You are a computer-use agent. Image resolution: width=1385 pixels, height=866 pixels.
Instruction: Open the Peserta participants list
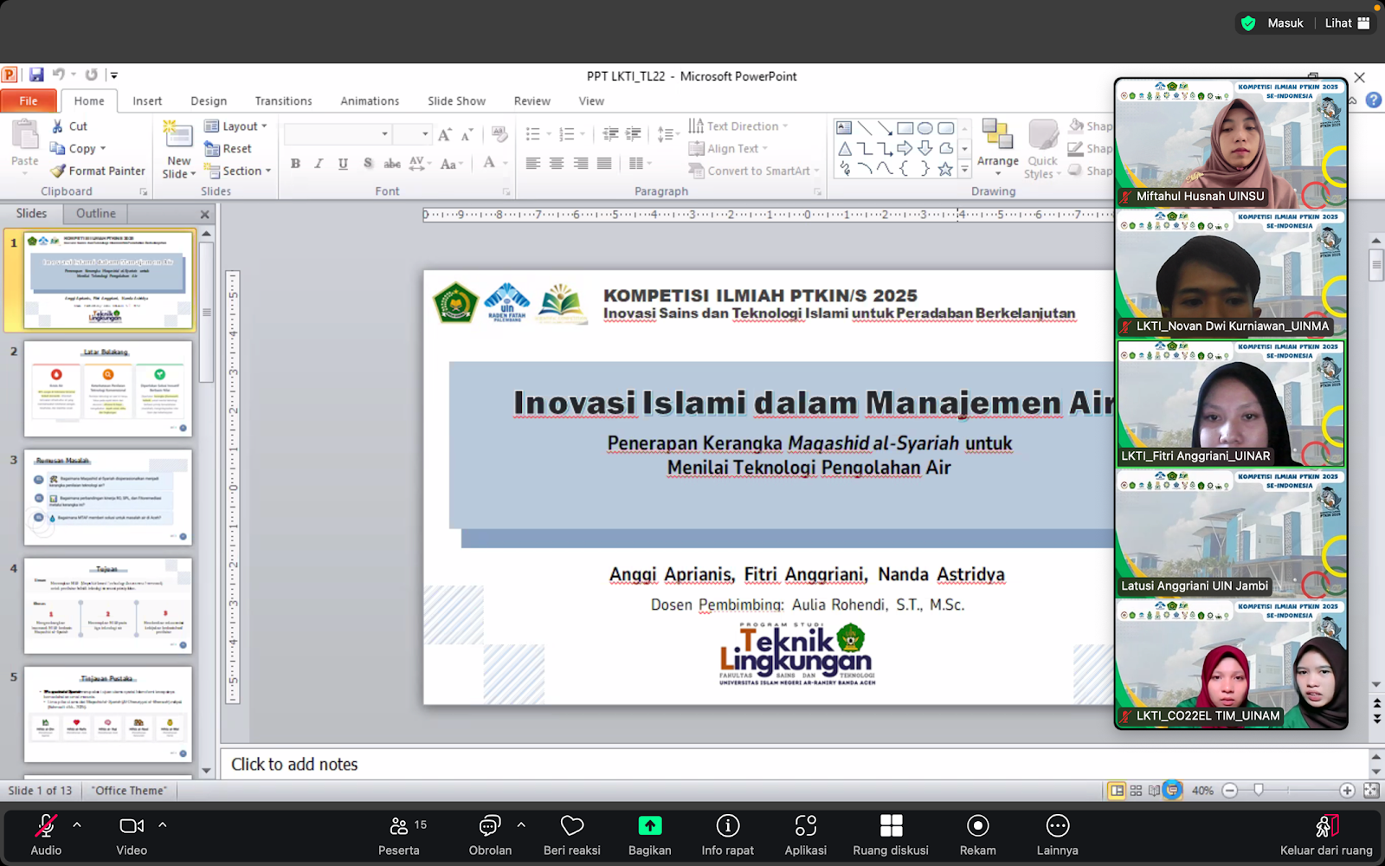(x=399, y=826)
